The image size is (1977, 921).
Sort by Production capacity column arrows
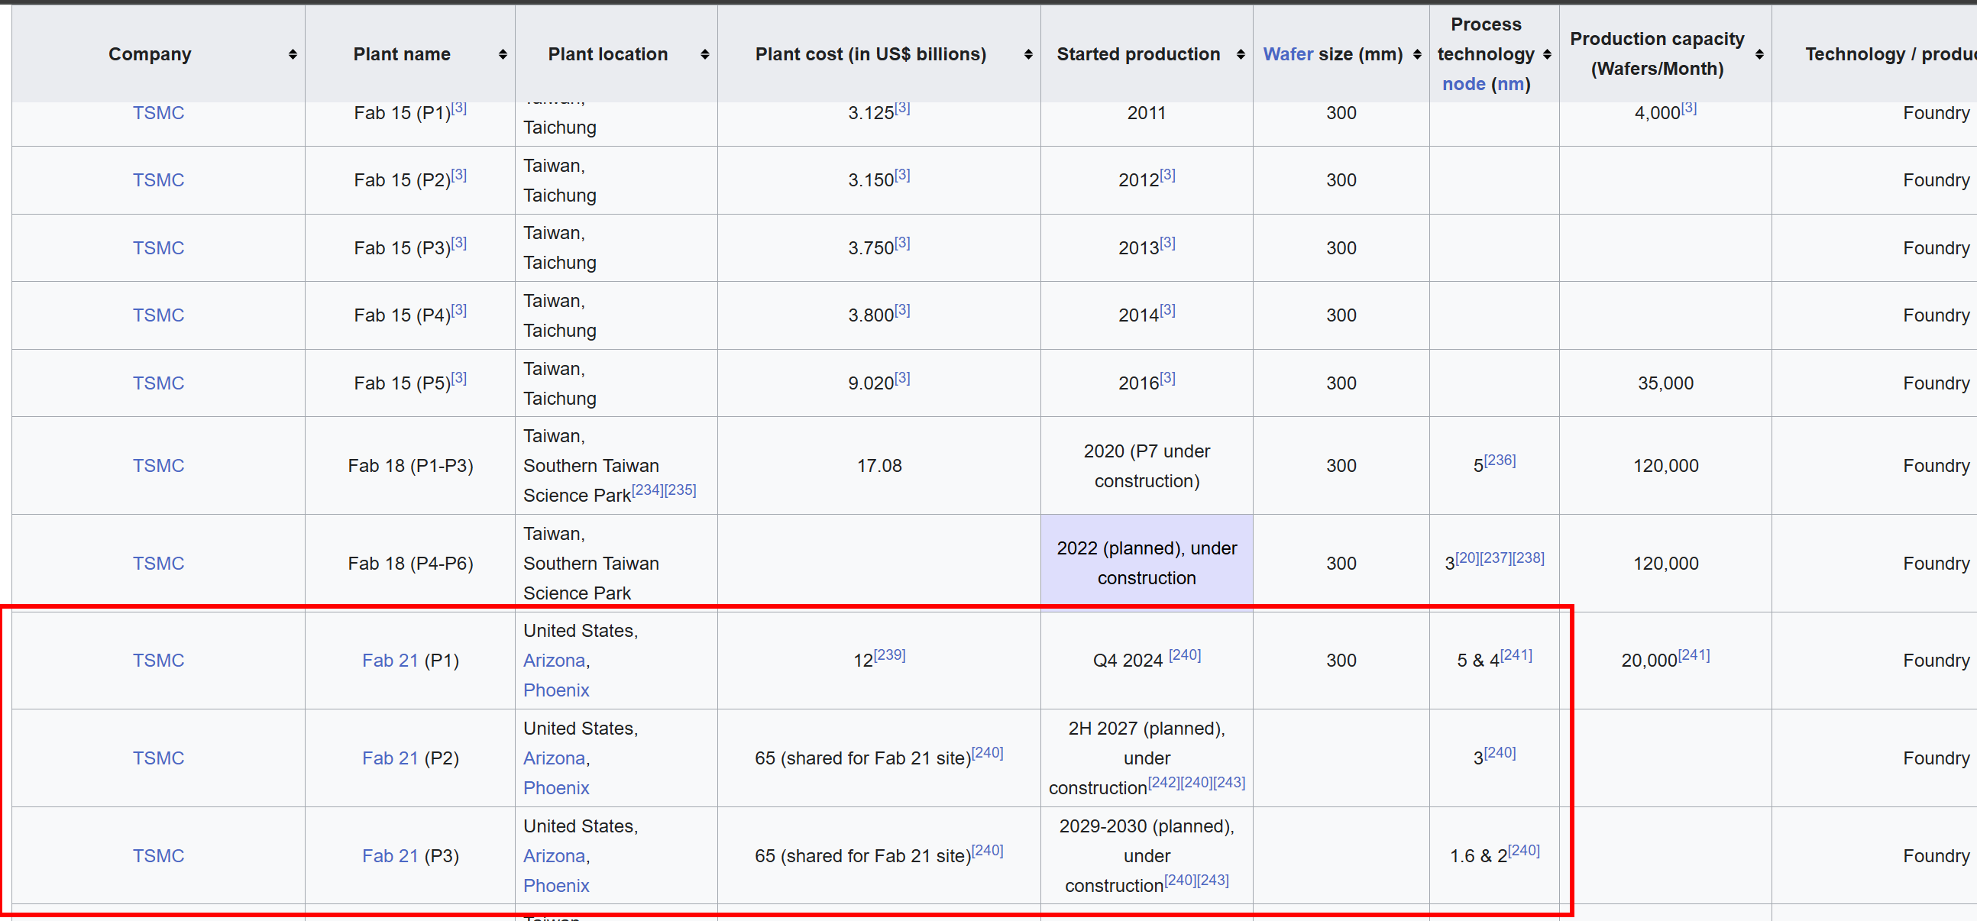click(1759, 54)
